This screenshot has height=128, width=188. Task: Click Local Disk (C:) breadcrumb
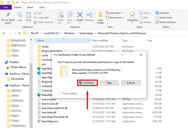coord(52,33)
